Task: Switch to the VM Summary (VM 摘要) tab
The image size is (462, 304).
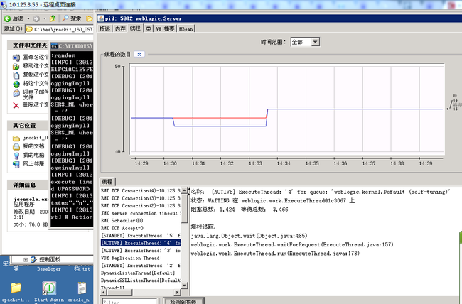Action: tap(165, 28)
